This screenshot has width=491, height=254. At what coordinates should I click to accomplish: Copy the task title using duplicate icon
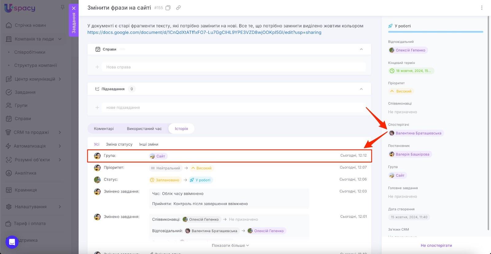(x=168, y=8)
